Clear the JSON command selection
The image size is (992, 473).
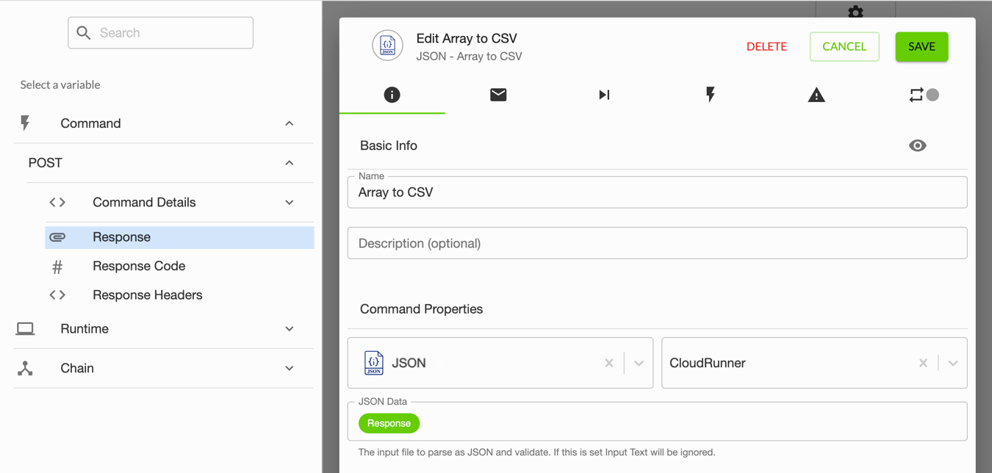609,363
